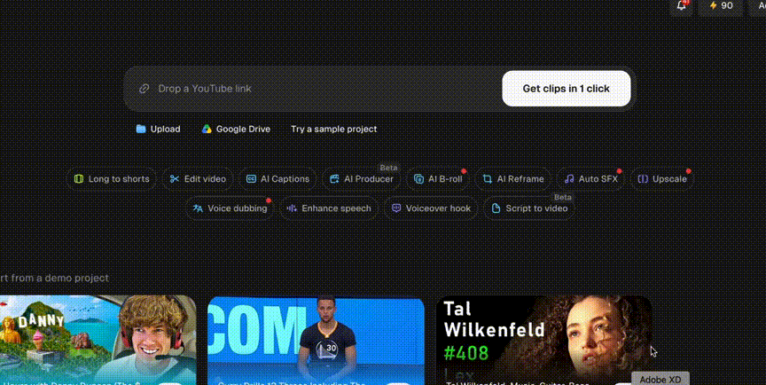Click the Adobe XD tooltip label
The height and width of the screenshot is (385, 766).
[660, 379]
